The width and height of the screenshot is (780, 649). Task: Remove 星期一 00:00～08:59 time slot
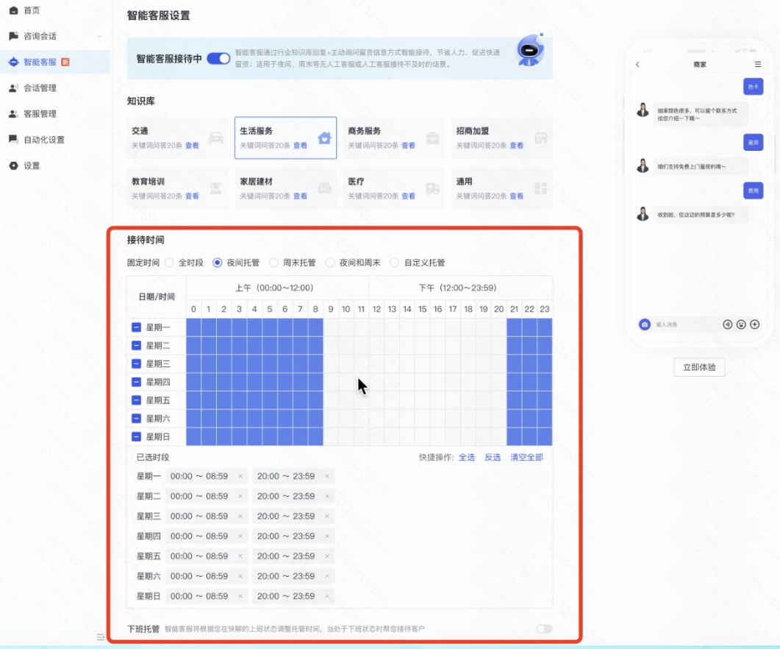click(x=240, y=477)
